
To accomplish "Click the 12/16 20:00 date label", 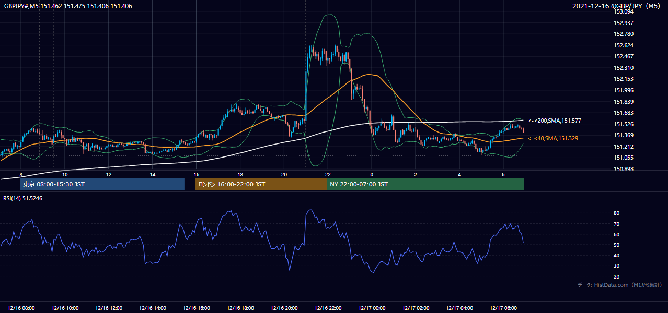I will click(x=284, y=308).
